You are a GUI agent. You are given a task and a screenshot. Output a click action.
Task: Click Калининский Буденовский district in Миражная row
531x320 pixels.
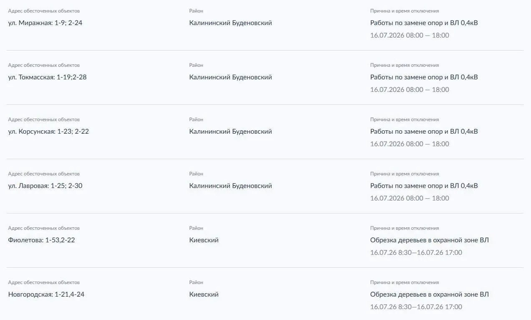click(230, 23)
